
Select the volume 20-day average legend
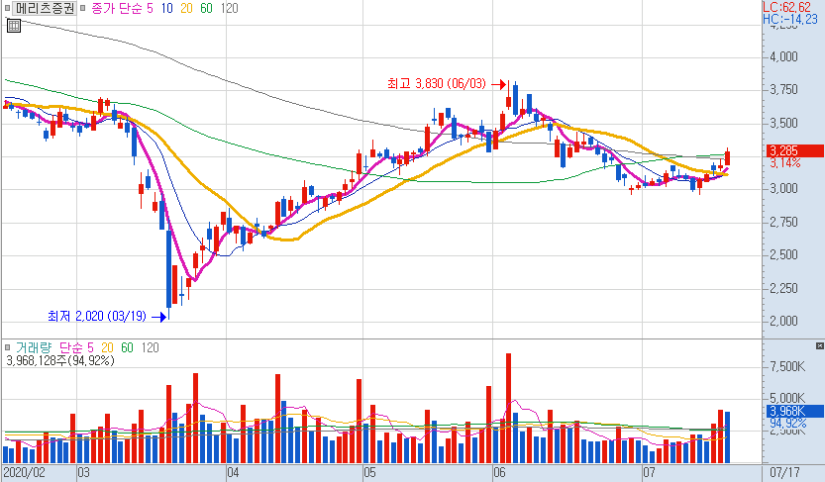pyautogui.click(x=107, y=347)
